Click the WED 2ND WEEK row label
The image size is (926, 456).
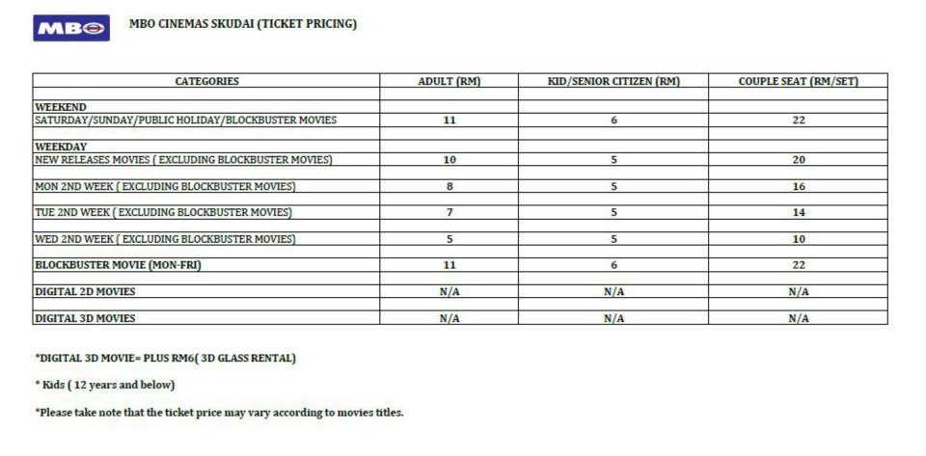pyautogui.click(x=165, y=239)
